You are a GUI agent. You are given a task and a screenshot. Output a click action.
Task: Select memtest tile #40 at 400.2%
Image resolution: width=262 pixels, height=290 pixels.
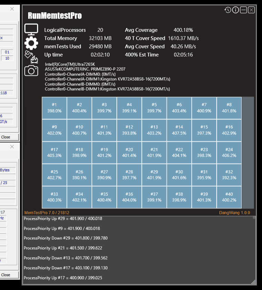[229, 197]
